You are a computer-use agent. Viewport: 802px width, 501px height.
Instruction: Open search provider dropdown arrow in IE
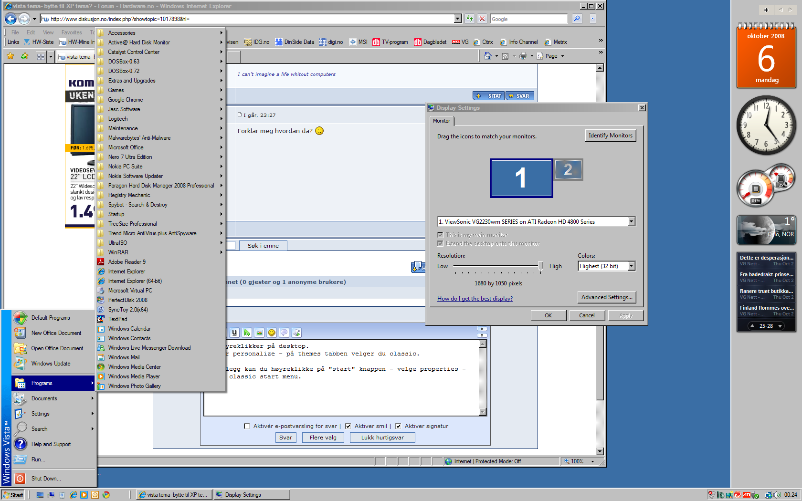point(592,19)
